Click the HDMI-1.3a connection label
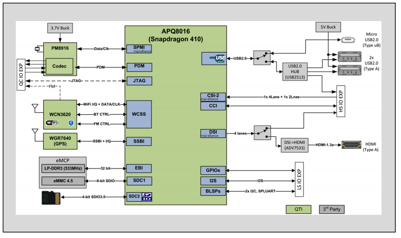This screenshot has height=238, width=401. click(x=325, y=145)
